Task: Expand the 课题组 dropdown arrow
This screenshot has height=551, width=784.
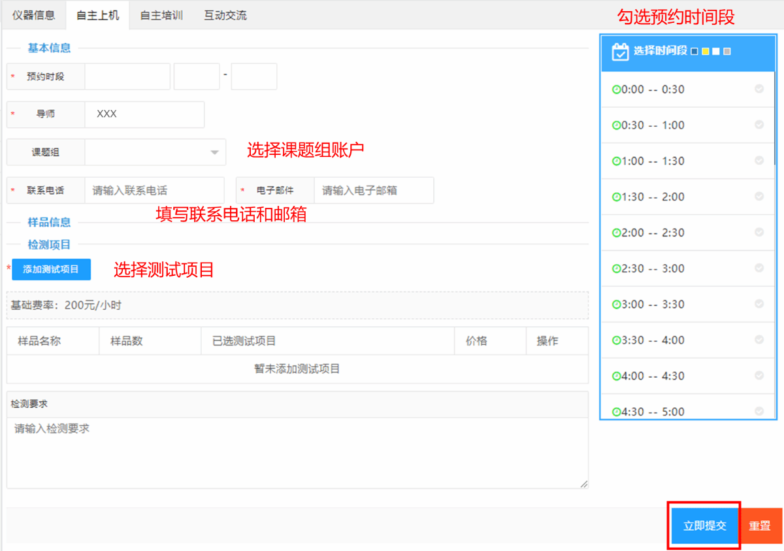Action: click(x=214, y=153)
